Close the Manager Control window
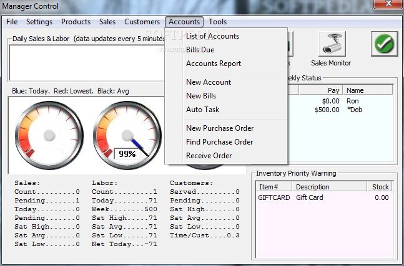This screenshot has width=404, height=266. [x=388, y=4]
